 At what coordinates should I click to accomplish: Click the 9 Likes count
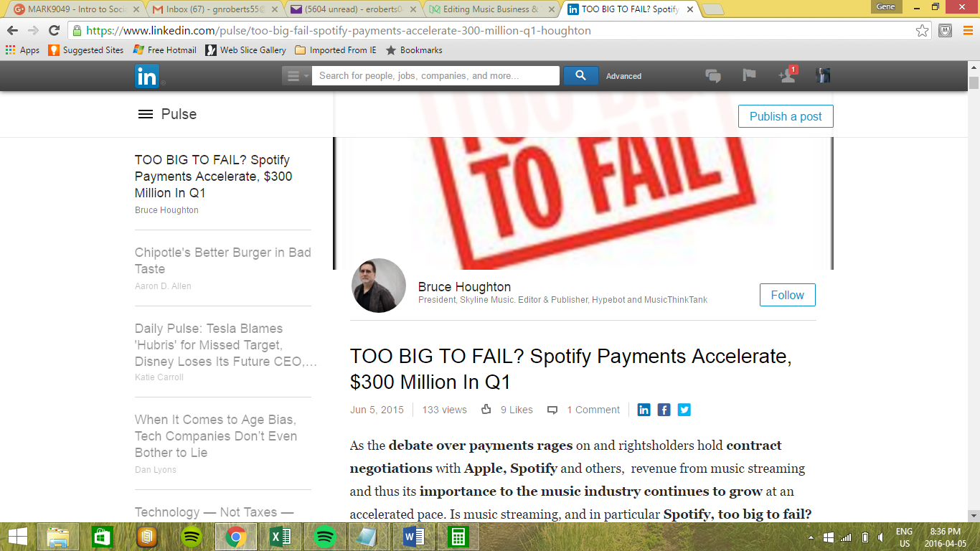(517, 410)
